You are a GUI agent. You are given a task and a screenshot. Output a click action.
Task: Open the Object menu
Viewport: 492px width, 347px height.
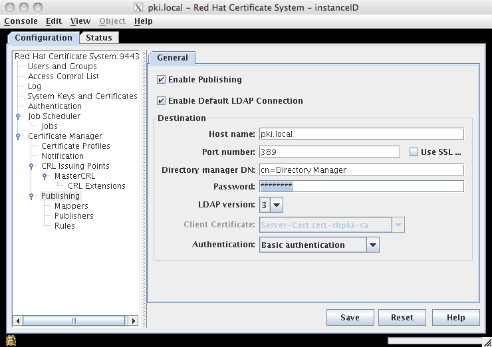click(x=112, y=21)
